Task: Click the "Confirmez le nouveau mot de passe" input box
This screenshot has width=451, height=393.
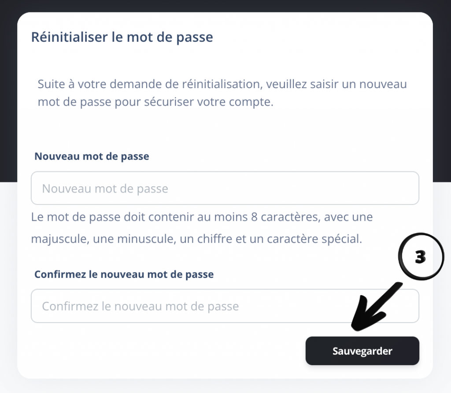Action: click(225, 306)
